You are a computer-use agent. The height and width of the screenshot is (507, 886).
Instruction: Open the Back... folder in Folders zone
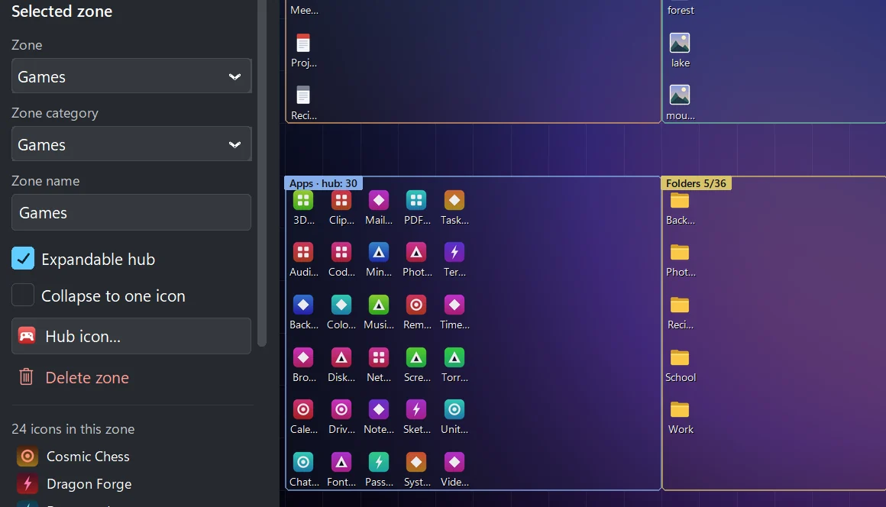[x=680, y=200]
